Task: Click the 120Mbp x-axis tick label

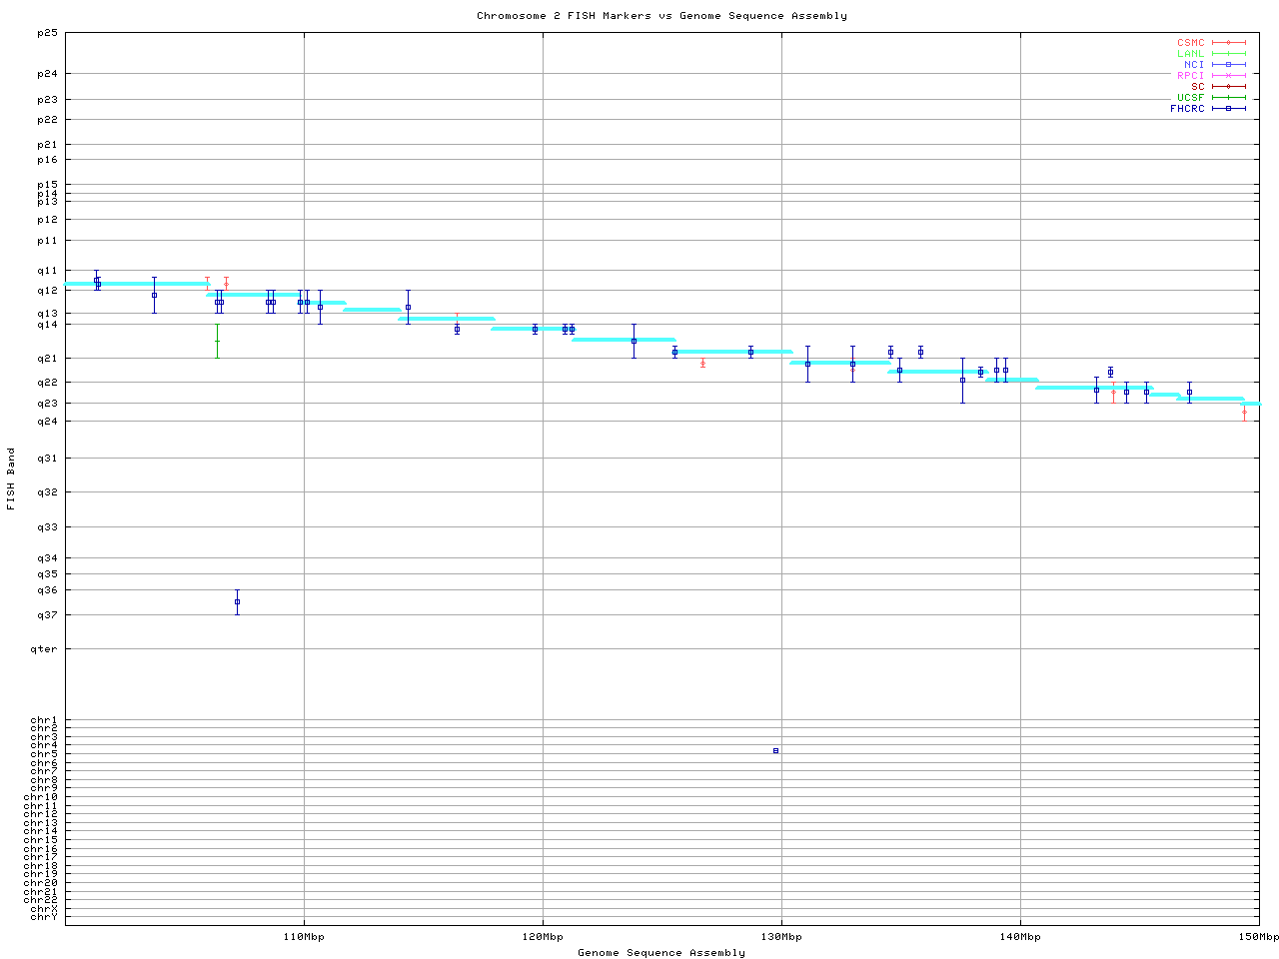Action: tap(543, 937)
